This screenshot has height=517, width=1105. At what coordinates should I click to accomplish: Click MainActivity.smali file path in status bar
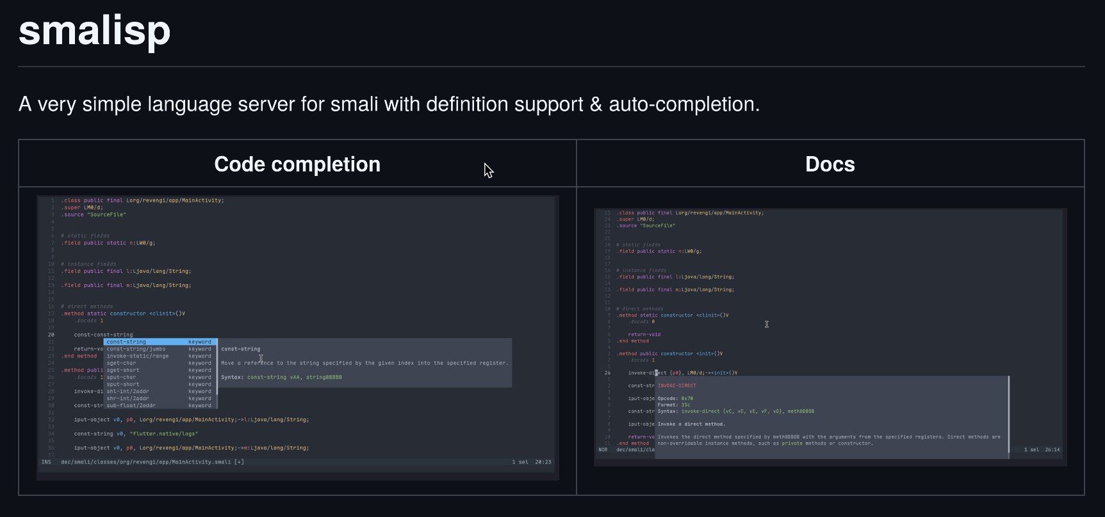[152, 462]
